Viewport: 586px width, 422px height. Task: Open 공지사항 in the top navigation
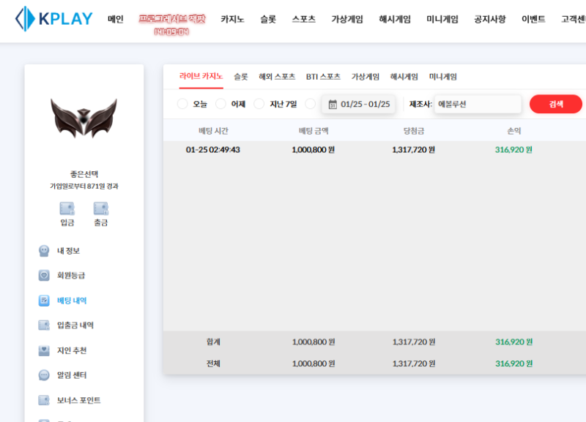pos(489,20)
